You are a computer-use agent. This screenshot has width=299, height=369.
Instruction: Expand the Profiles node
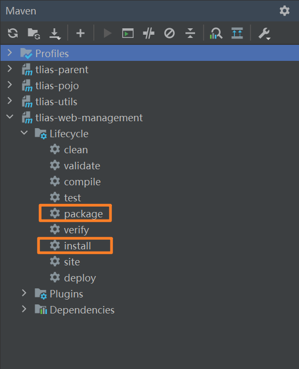10,52
